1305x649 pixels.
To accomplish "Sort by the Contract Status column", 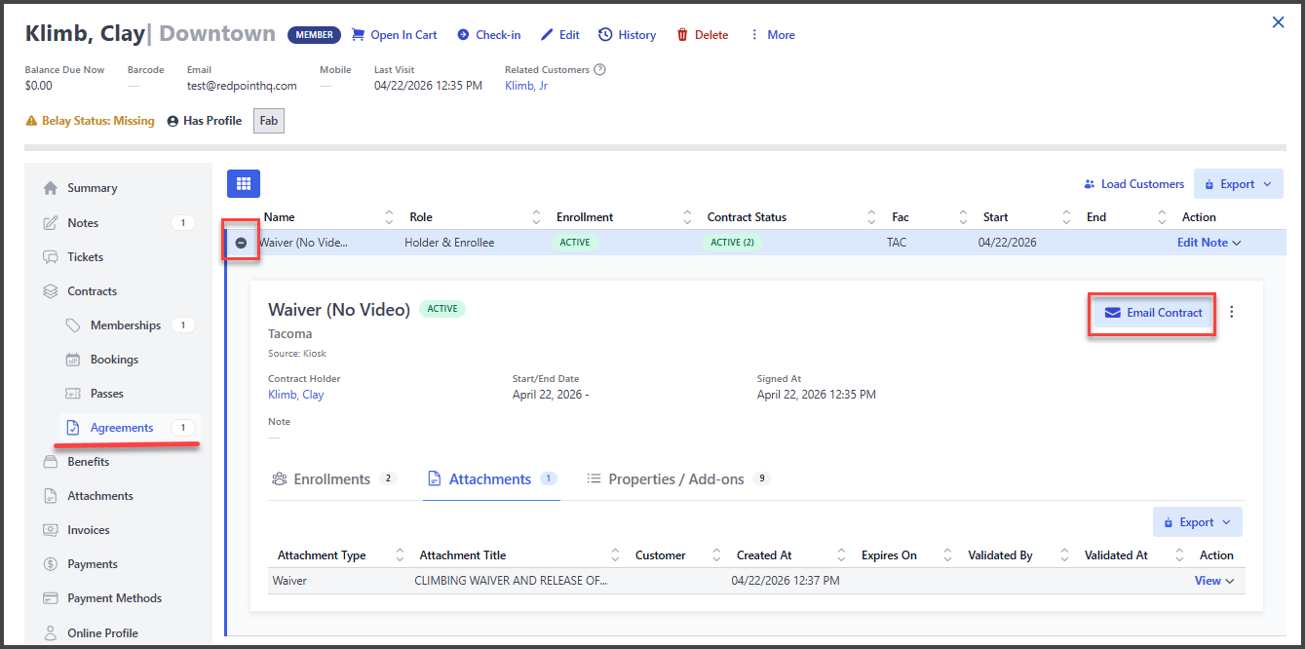I will [747, 217].
